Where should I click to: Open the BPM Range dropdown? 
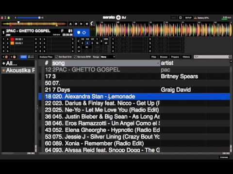(108, 57)
